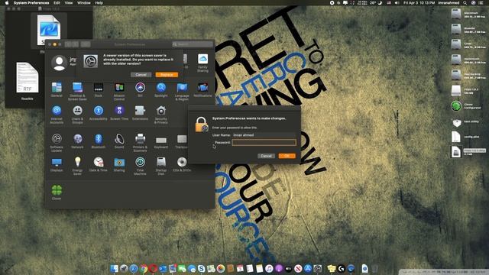Open App Store from the Dock
This screenshot has height=275, width=489.
click(308, 268)
